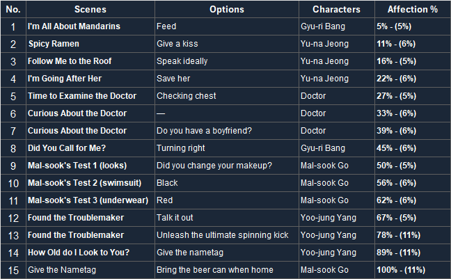Click "How Old do I Look to You?" scene
Image resolution: width=451 pixels, height=279 pixels.
coord(79,253)
